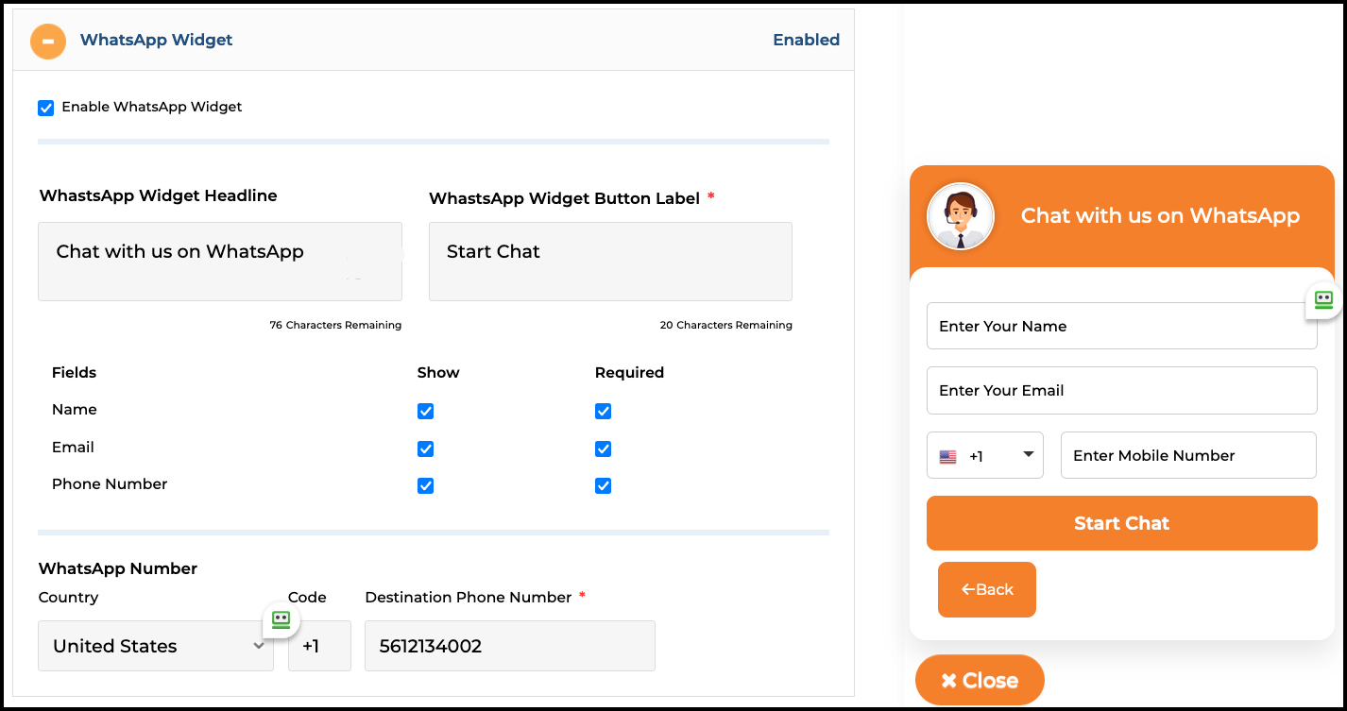Toggle Enable WhatsApp Widget checkbox
This screenshot has width=1347, height=711.
click(x=46, y=108)
